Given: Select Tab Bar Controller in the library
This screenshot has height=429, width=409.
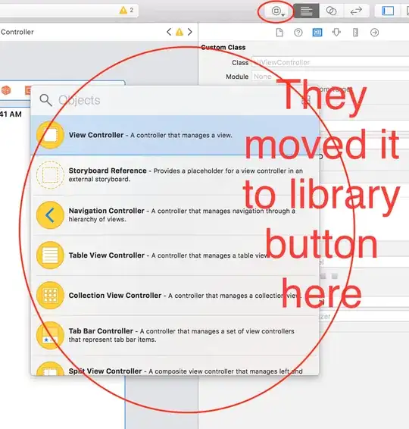Looking at the screenshot, I should (175, 336).
